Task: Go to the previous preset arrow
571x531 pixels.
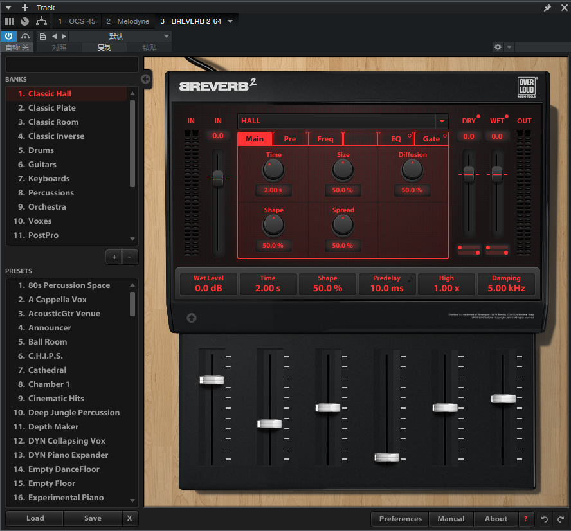Action: pyautogui.click(x=54, y=36)
